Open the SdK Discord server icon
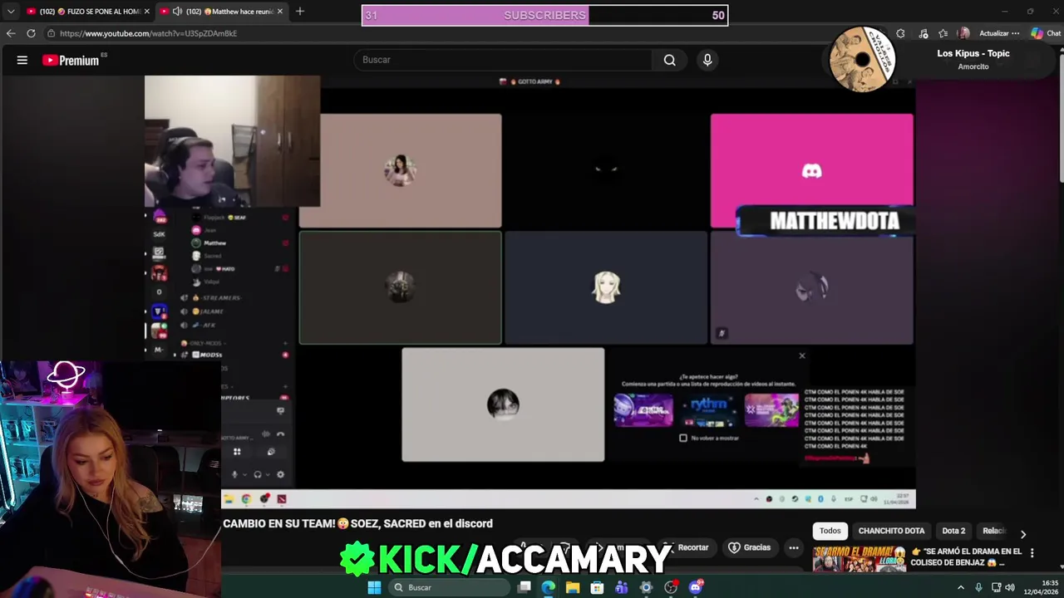The width and height of the screenshot is (1064, 598). (159, 234)
